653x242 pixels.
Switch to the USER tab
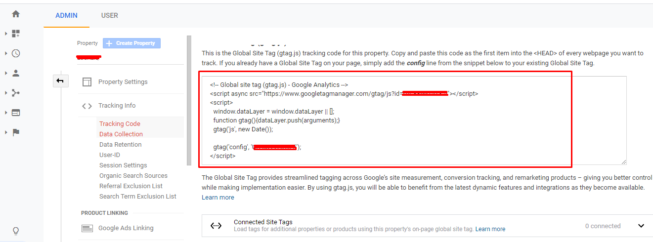click(110, 15)
